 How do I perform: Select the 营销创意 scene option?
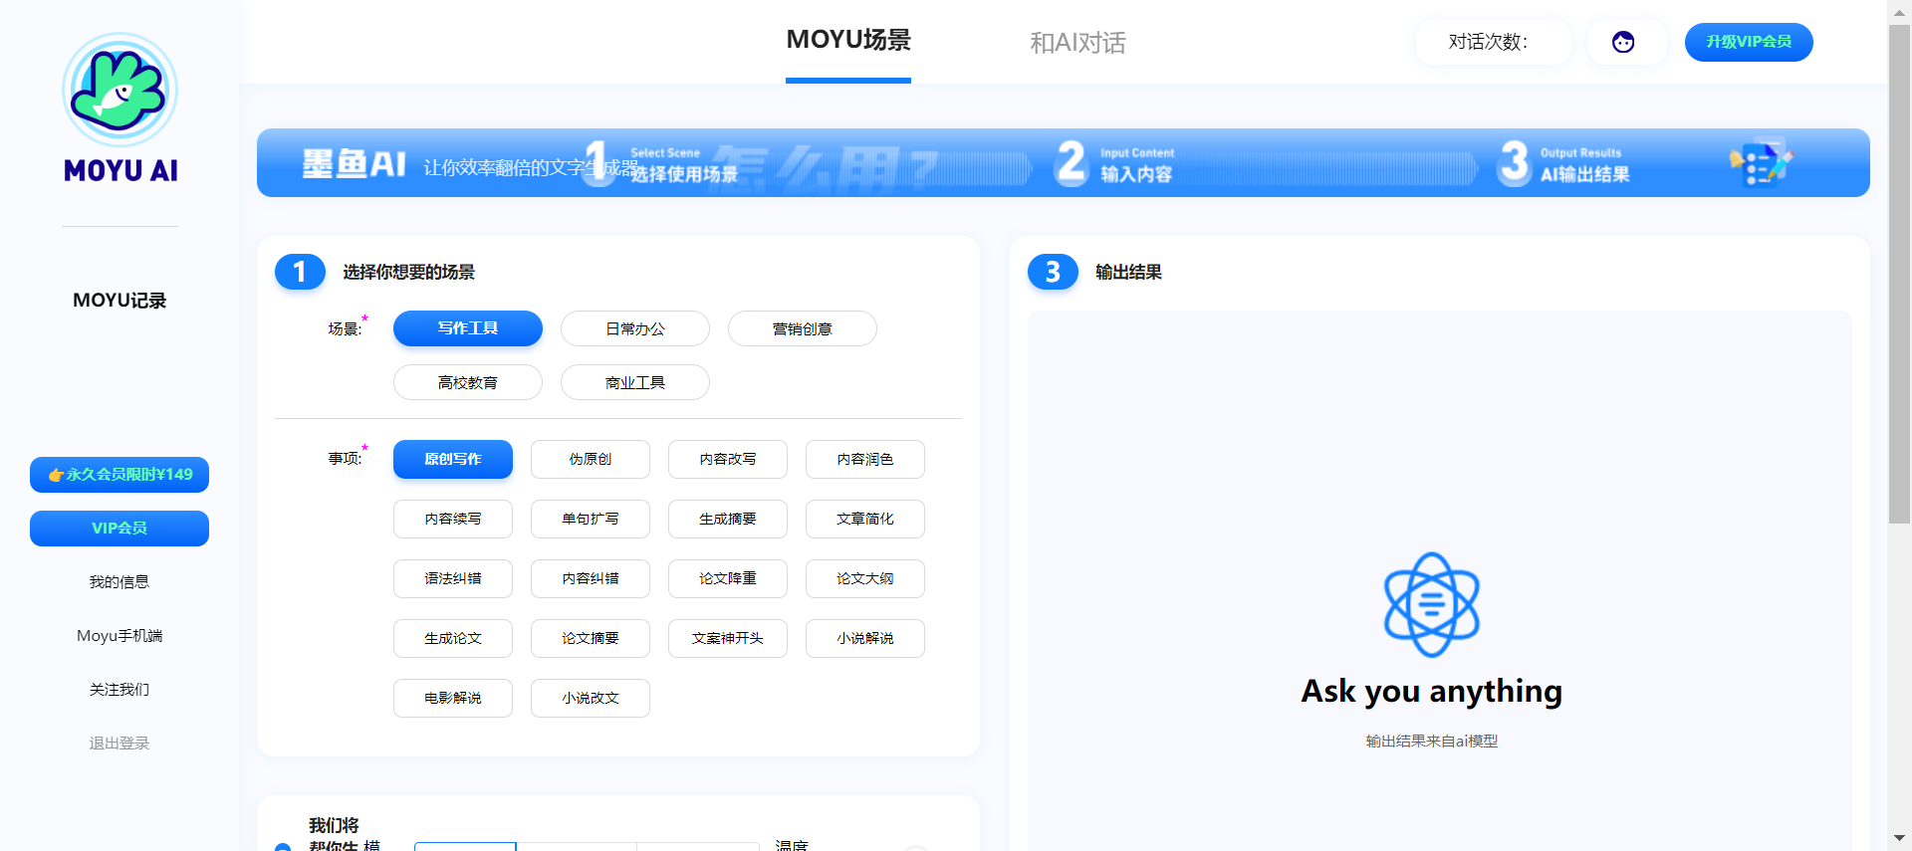click(802, 328)
